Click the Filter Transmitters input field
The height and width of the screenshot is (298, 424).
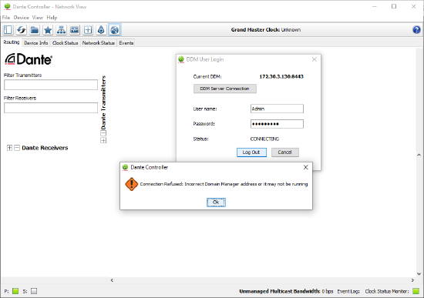point(51,85)
